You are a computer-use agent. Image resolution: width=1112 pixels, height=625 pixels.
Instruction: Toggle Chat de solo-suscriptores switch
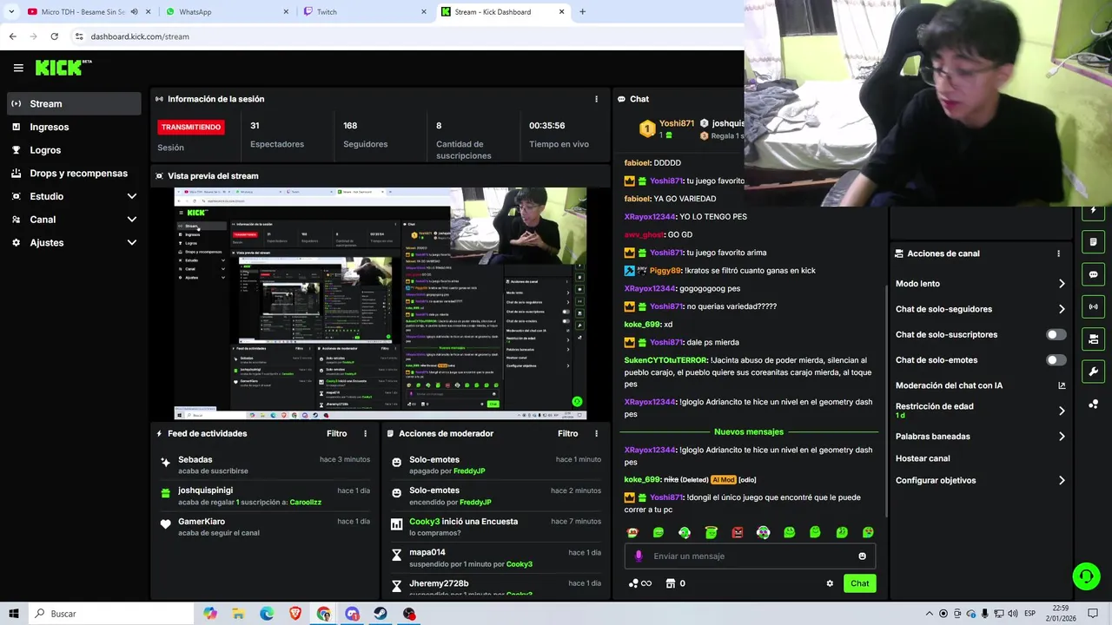pyautogui.click(x=1056, y=334)
